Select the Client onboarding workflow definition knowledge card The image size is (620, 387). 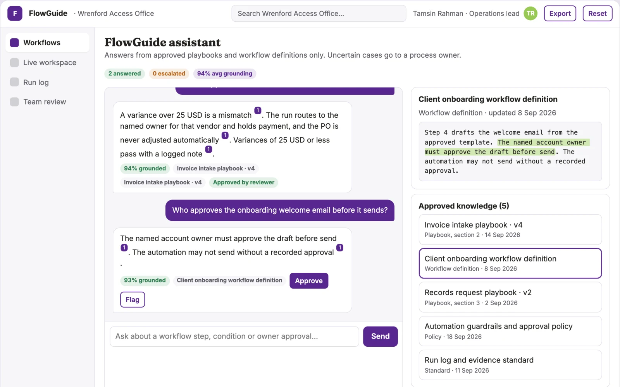(x=510, y=263)
